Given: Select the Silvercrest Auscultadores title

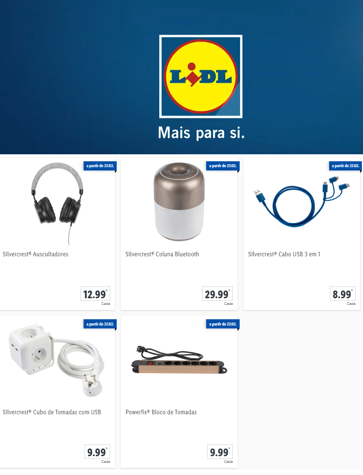Looking at the screenshot, I should coord(36,254).
